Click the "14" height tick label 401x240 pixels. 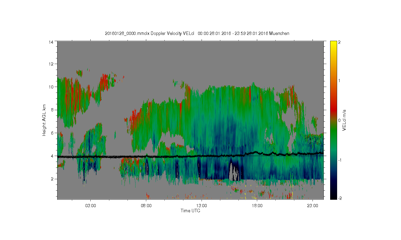click(51, 42)
